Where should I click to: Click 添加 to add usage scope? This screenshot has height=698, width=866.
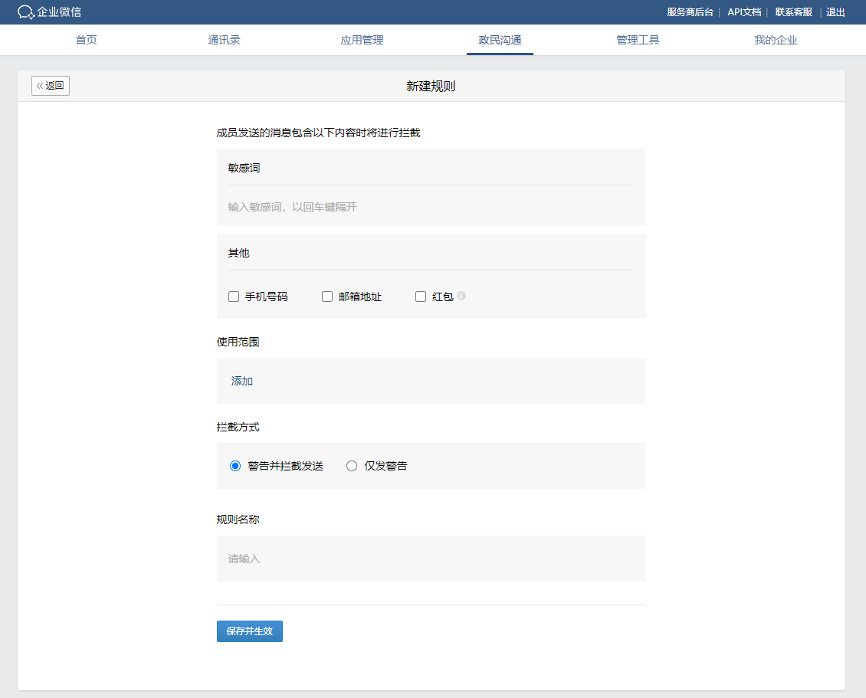coord(242,381)
